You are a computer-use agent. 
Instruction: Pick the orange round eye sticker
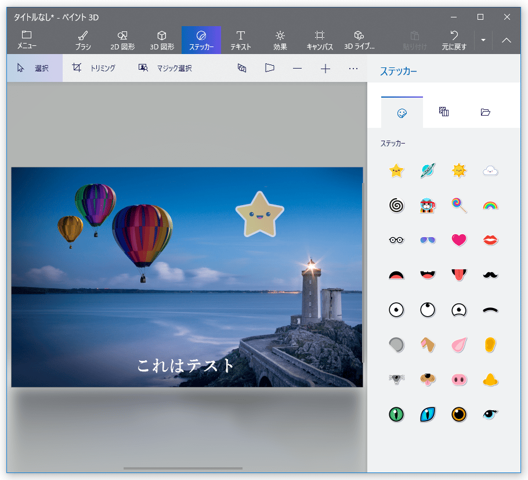459,414
